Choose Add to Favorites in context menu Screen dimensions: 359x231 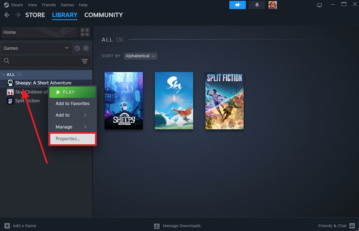[72, 104]
